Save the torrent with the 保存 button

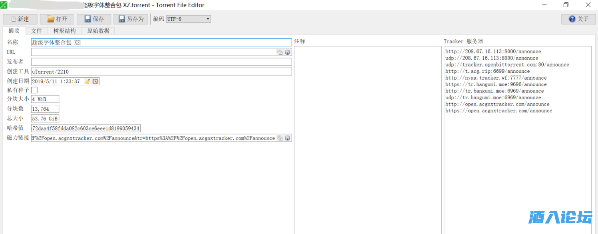pyautogui.click(x=94, y=19)
